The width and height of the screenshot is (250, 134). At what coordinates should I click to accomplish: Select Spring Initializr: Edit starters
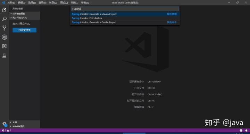pos(125,18)
